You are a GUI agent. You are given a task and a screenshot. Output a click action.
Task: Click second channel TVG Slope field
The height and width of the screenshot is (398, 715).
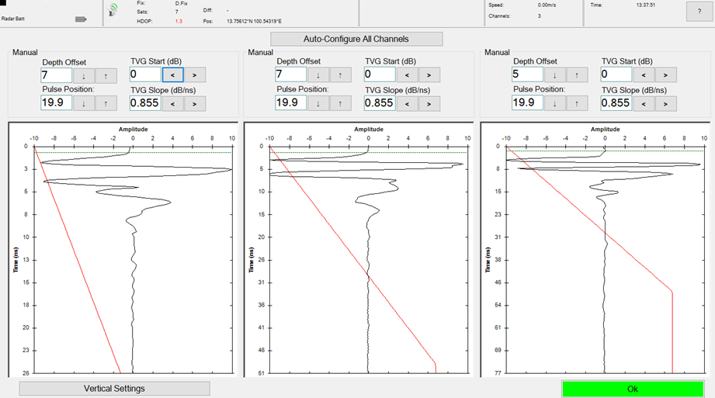[x=379, y=103]
